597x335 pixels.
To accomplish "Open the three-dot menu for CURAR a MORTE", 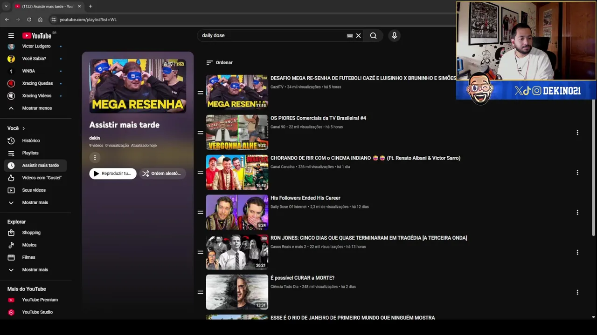I will 577,293.
